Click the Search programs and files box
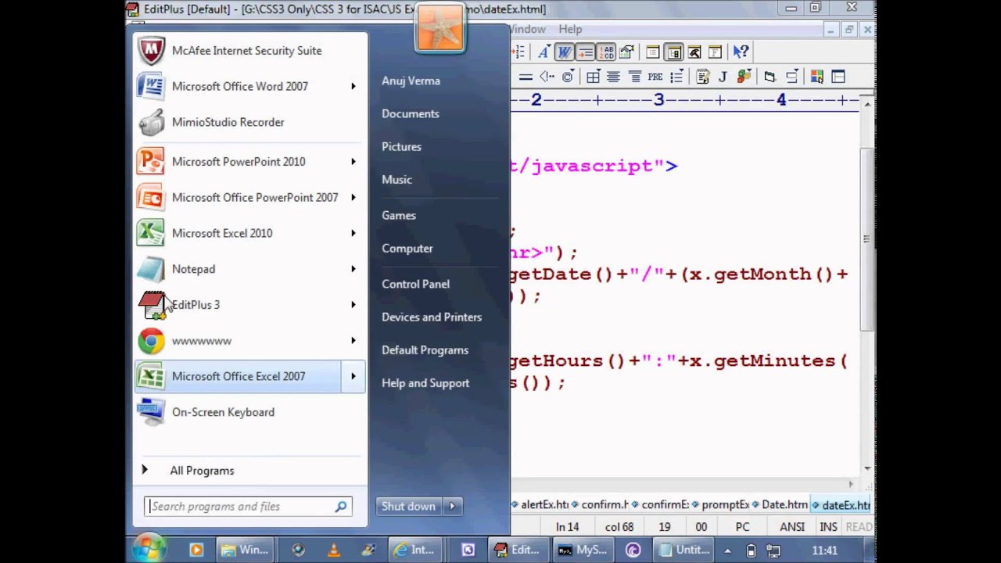 point(248,507)
